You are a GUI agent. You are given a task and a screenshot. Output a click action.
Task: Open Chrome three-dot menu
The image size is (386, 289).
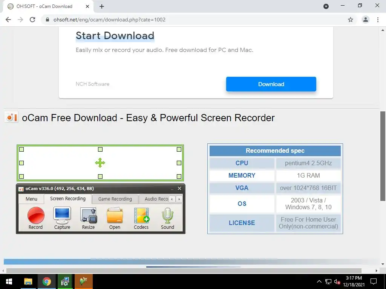[x=378, y=20]
